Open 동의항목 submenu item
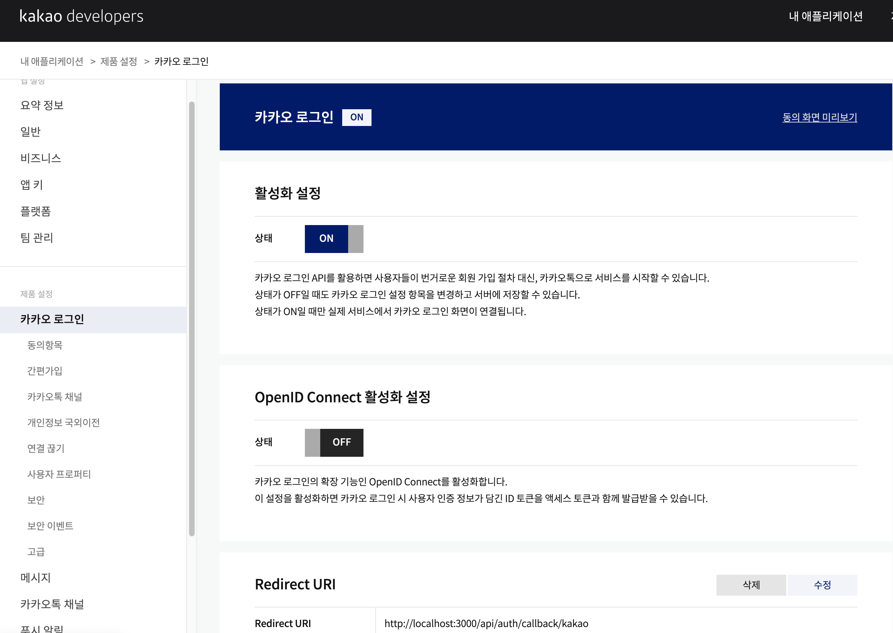This screenshot has height=633, width=893. (45, 345)
